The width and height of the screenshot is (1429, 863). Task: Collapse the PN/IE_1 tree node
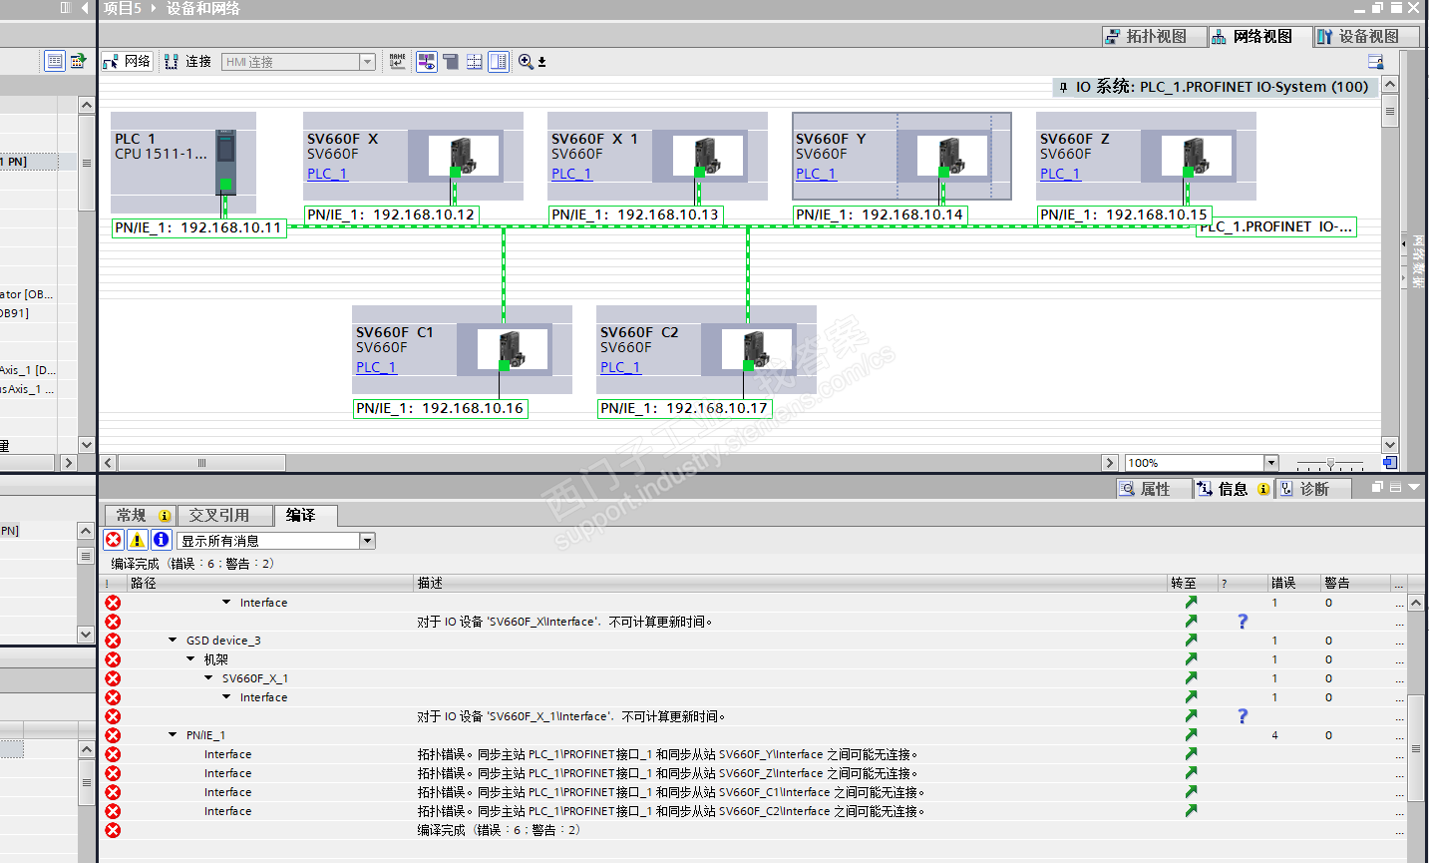pos(173,735)
